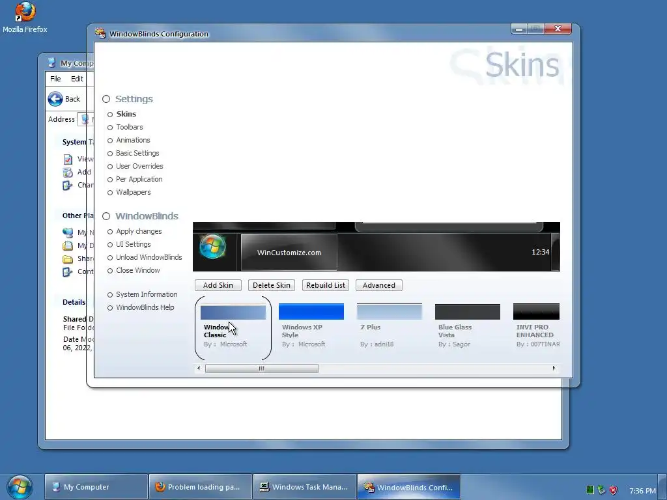Select the Blue Glass Vista skin swatch
667x500 pixels.
pos(468,312)
